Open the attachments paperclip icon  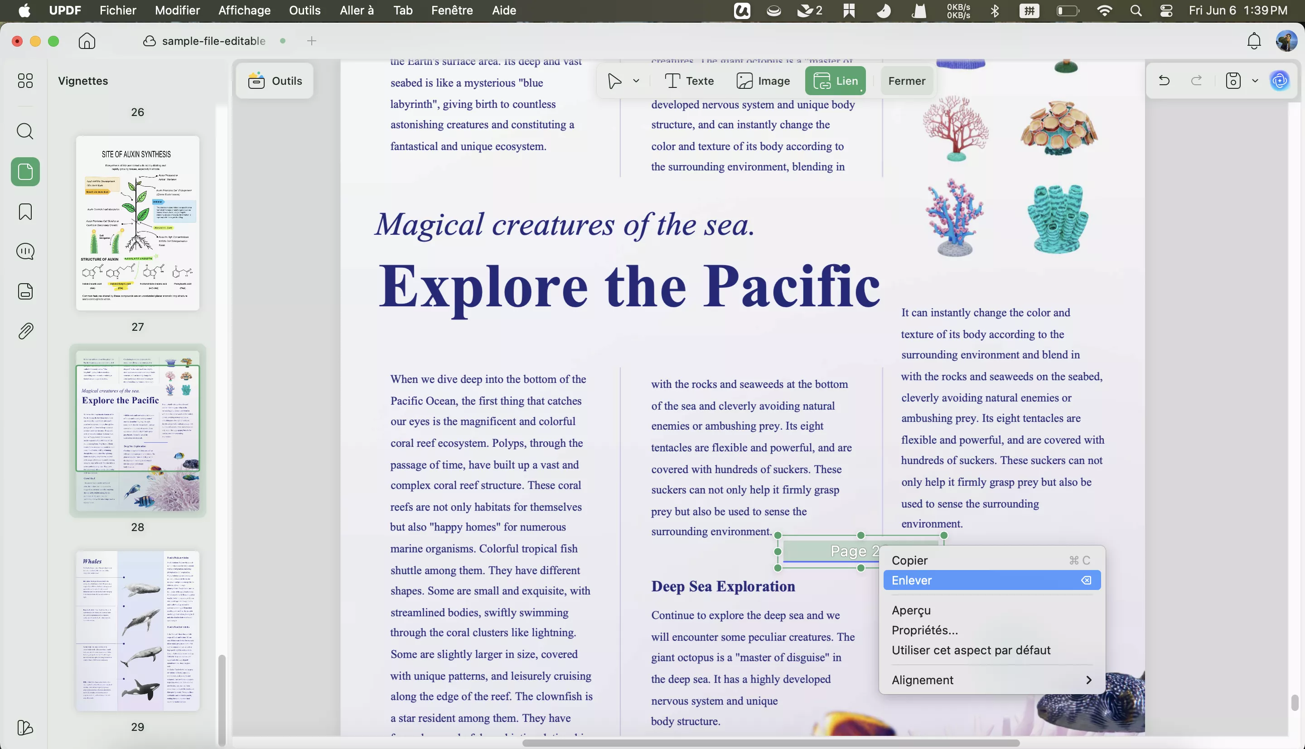[x=25, y=331]
